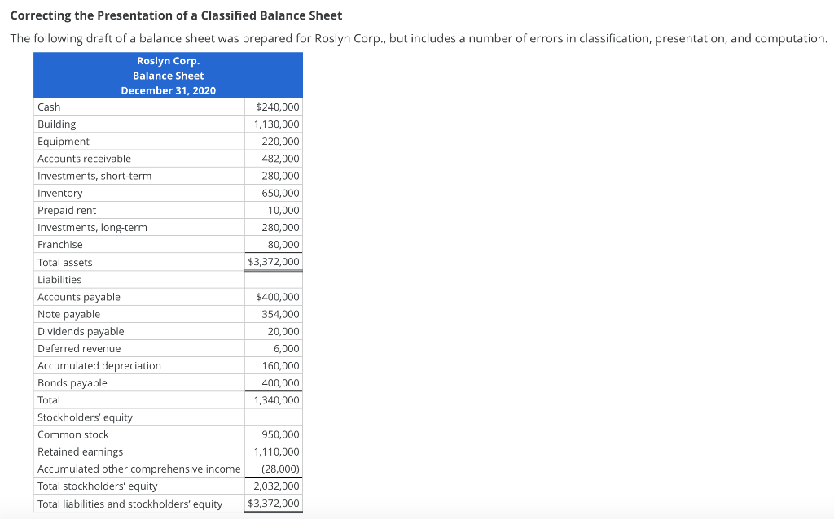This screenshot has width=834, height=519.
Task: Click the 650,000 inventory value
Action: point(280,193)
